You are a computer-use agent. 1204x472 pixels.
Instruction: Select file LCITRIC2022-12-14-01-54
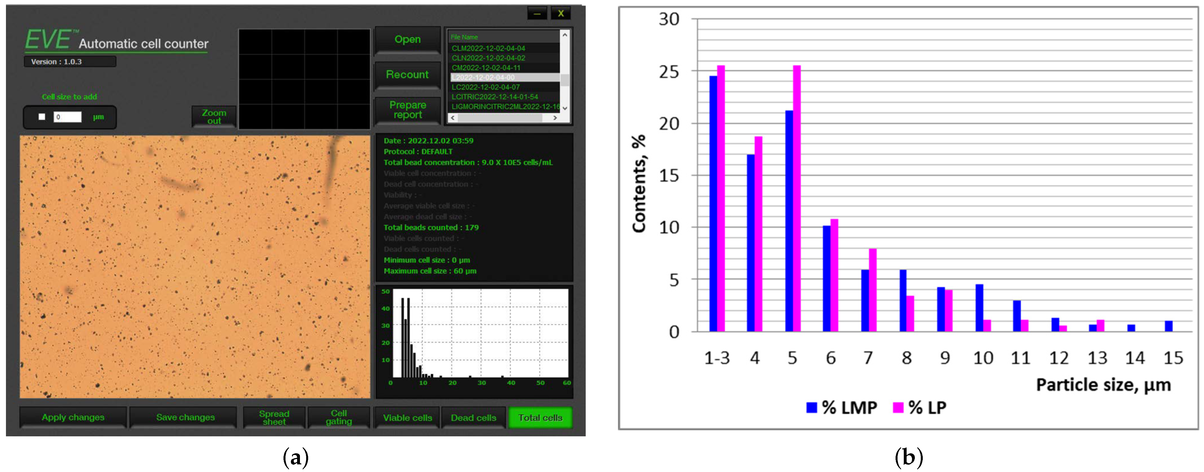(494, 97)
